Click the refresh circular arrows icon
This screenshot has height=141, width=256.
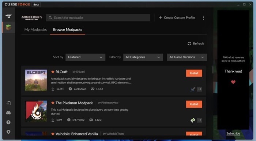189,44
